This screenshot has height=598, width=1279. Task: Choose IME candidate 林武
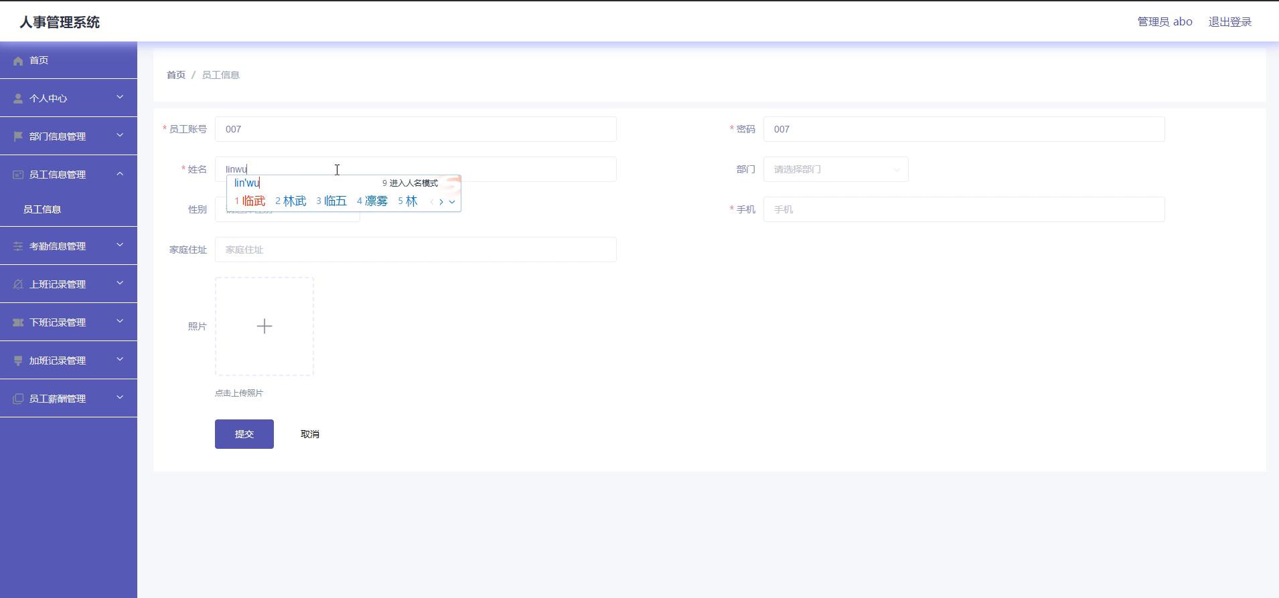pos(291,201)
